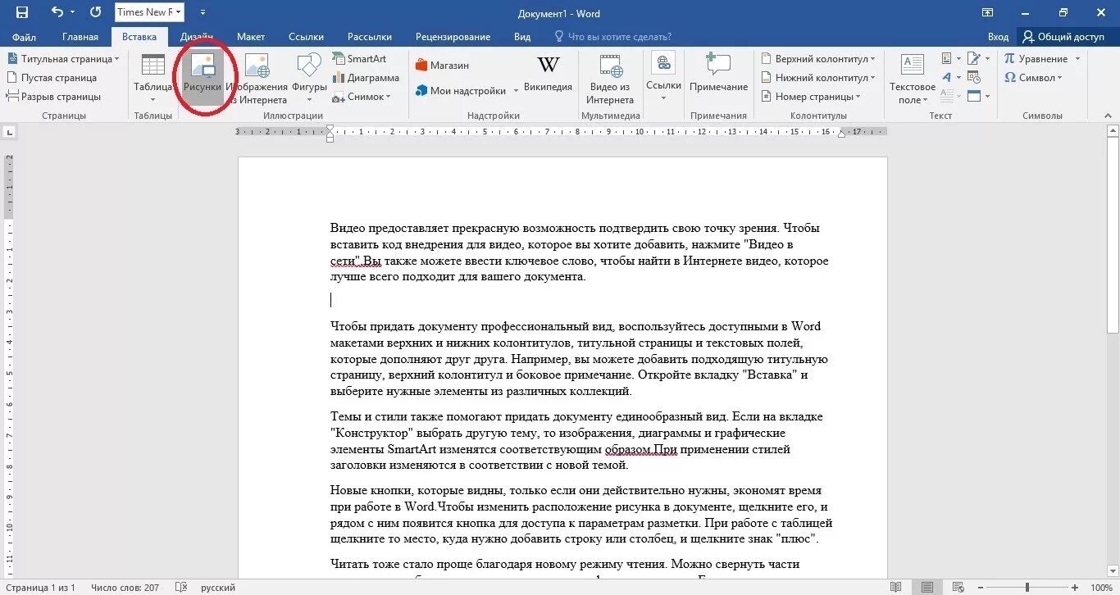This screenshot has width=1120, height=595.
Task: Insert a chart with Диаграмма
Action: [366, 78]
